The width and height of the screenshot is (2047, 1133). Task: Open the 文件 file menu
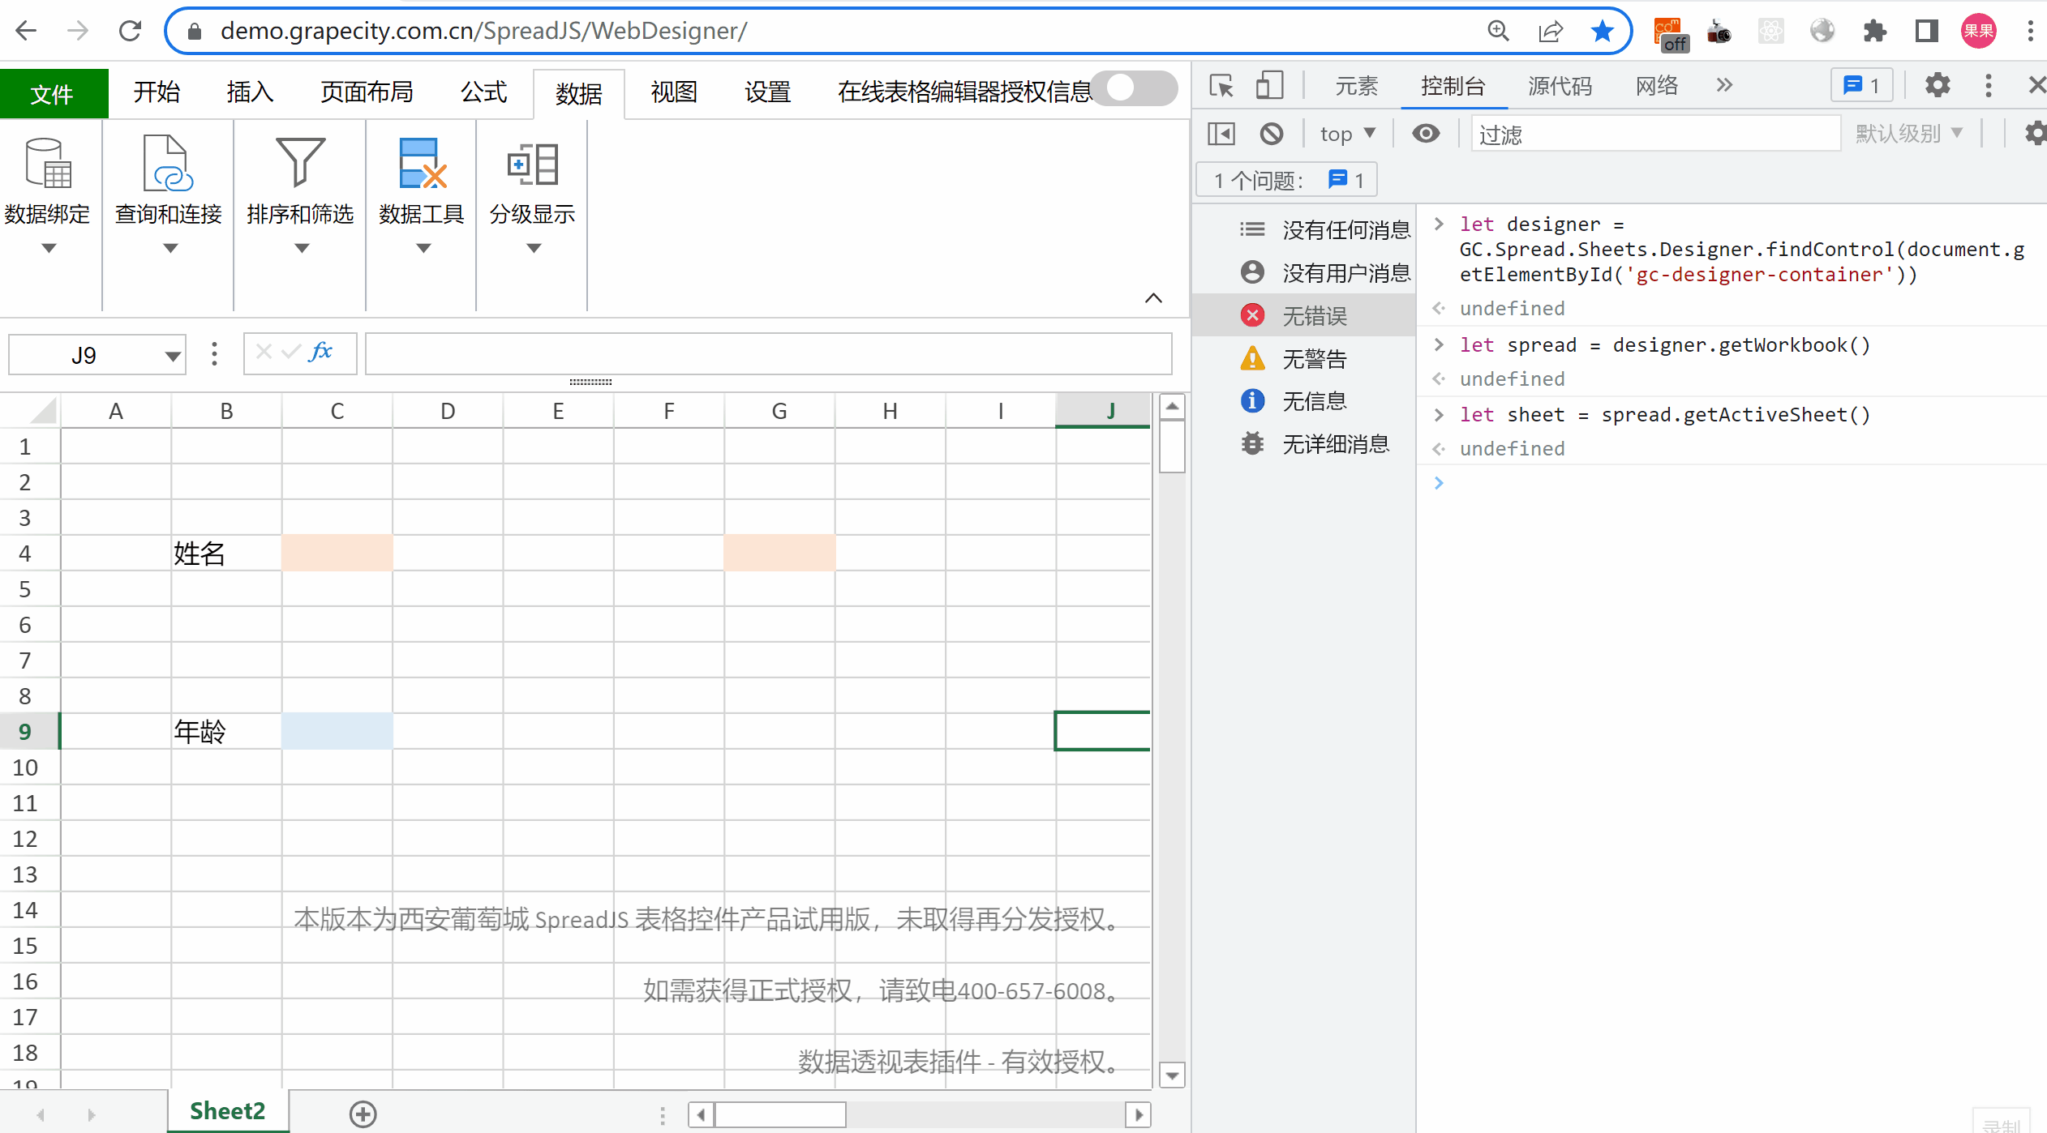pos(54,93)
